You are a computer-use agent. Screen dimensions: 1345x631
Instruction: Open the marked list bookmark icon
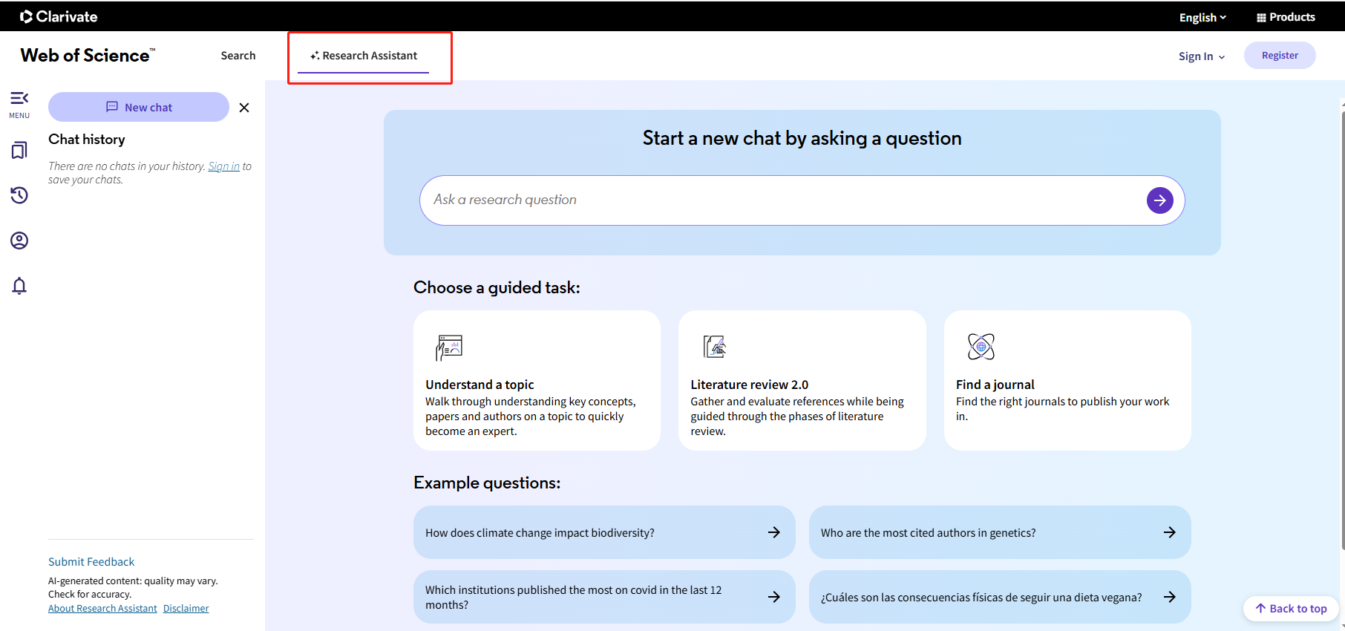19,151
